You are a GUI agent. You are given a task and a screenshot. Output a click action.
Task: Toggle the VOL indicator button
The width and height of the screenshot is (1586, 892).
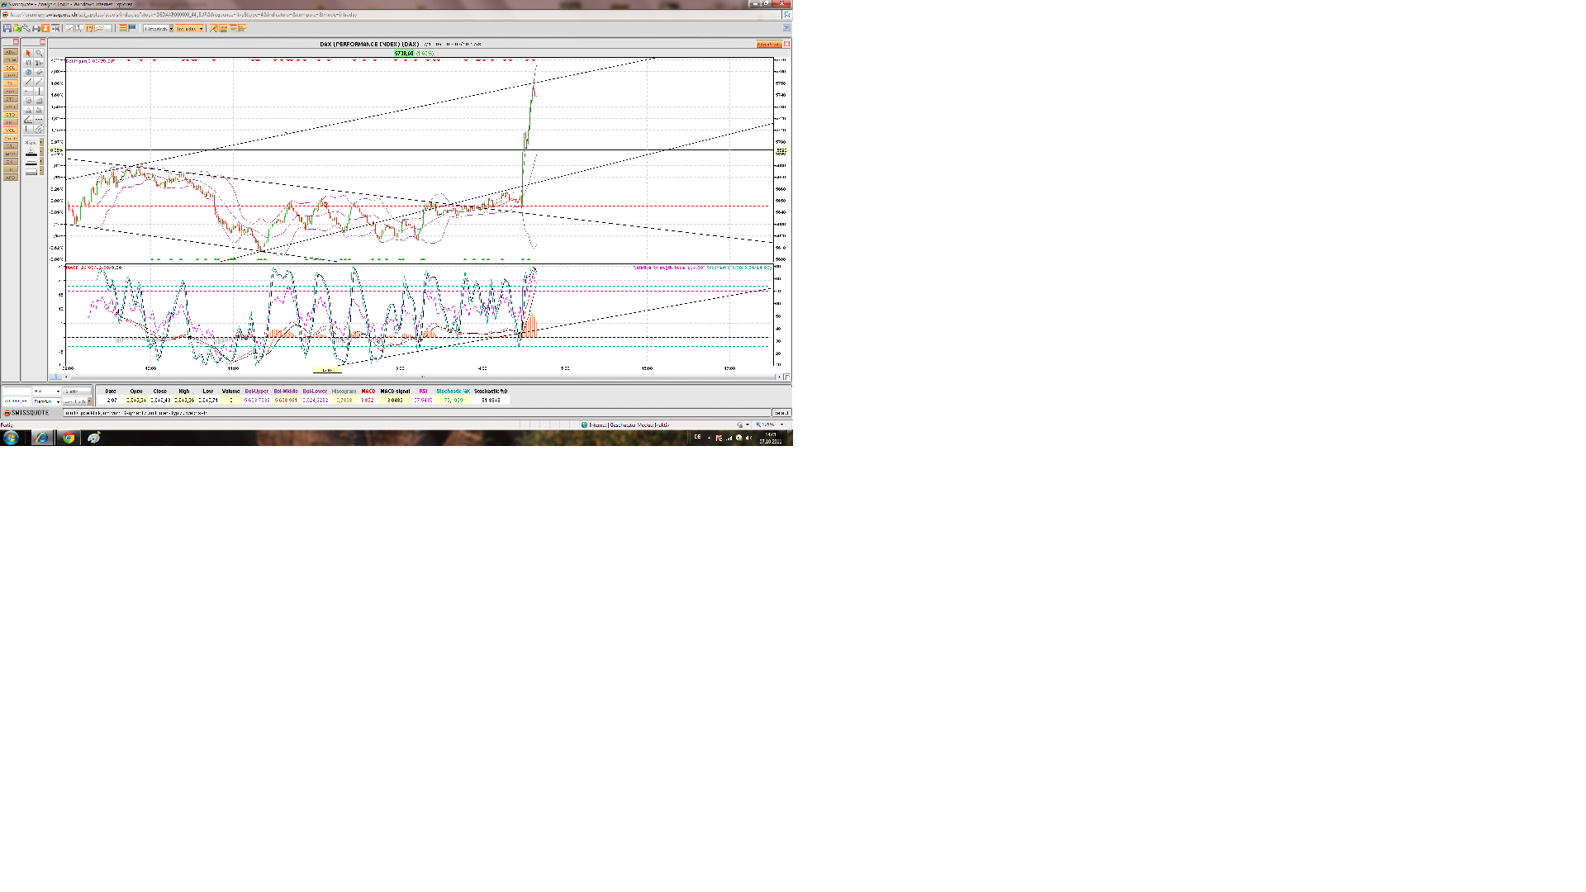[x=11, y=130]
